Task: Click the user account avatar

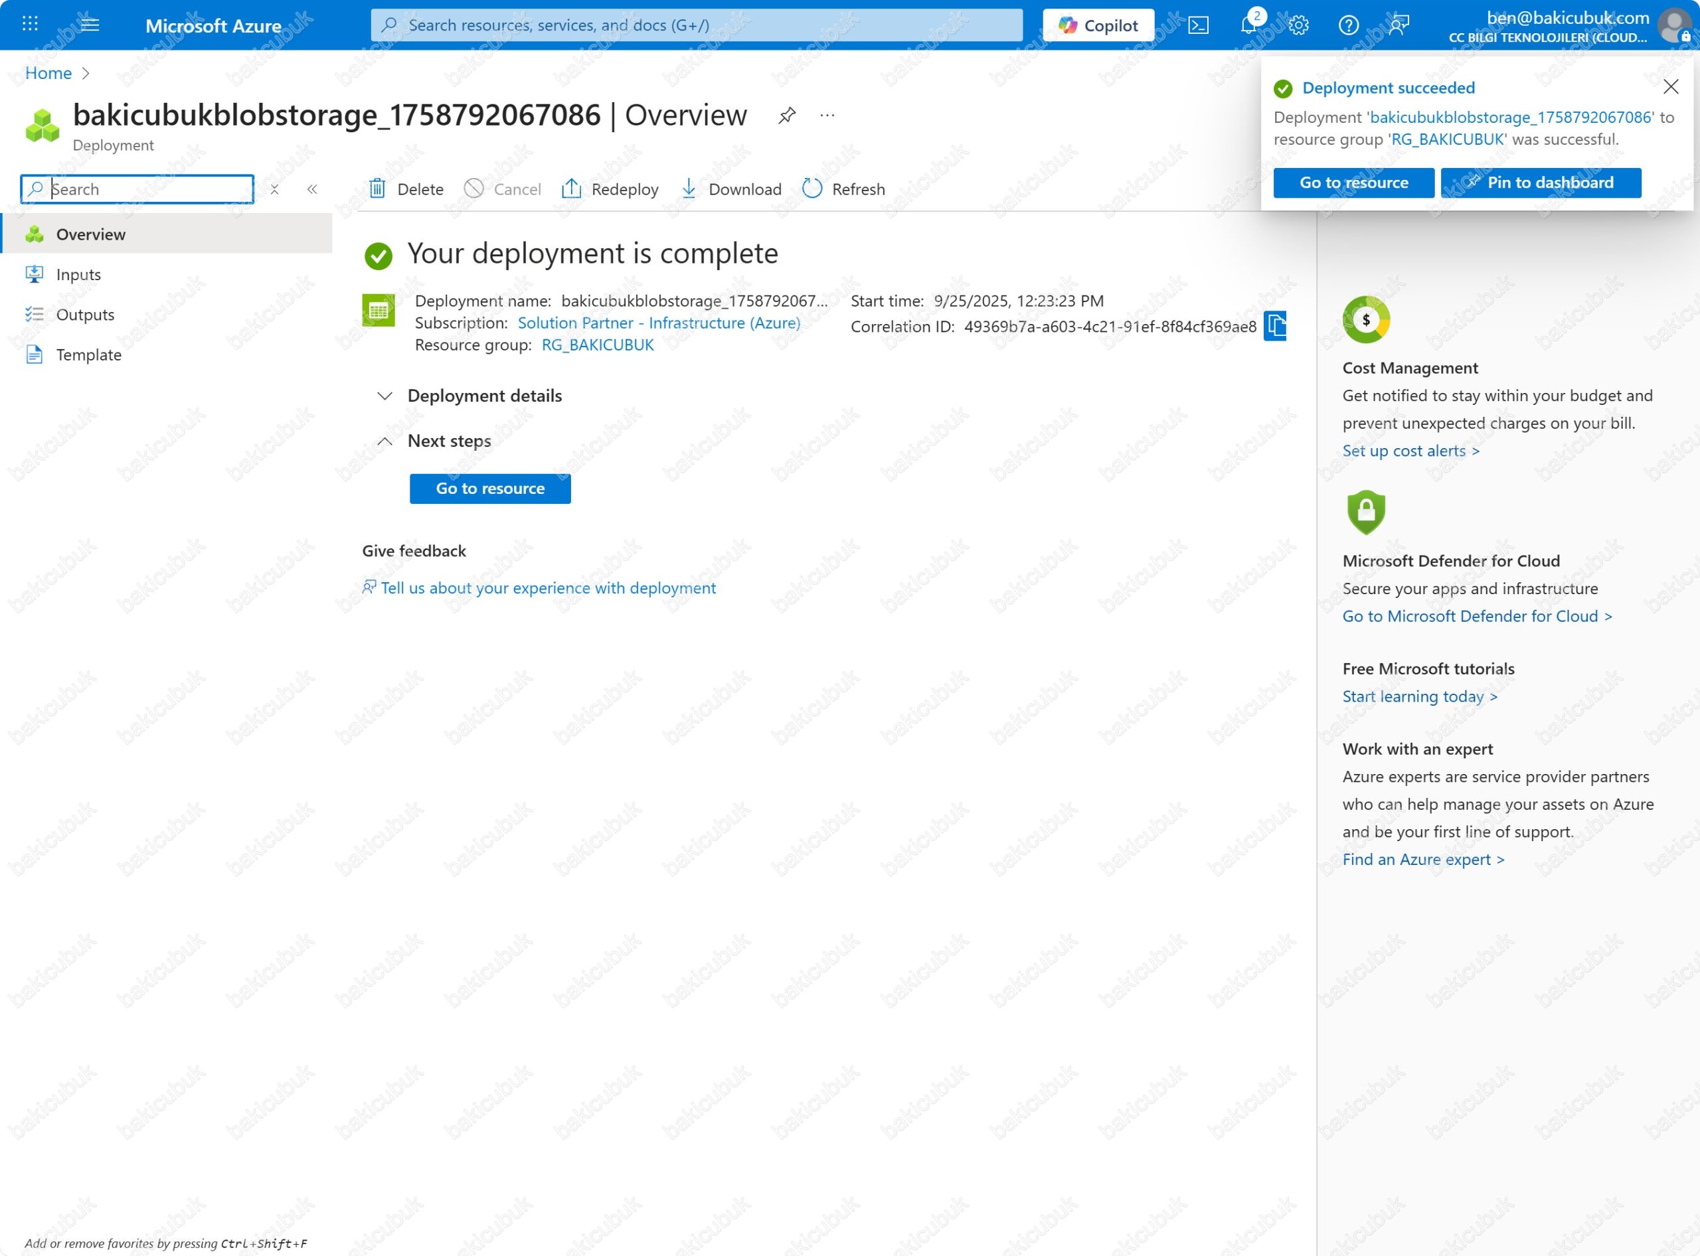Action: tap(1673, 25)
